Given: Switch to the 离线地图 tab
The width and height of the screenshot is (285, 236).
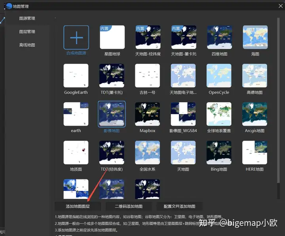Looking at the screenshot, I should coord(27,45).
